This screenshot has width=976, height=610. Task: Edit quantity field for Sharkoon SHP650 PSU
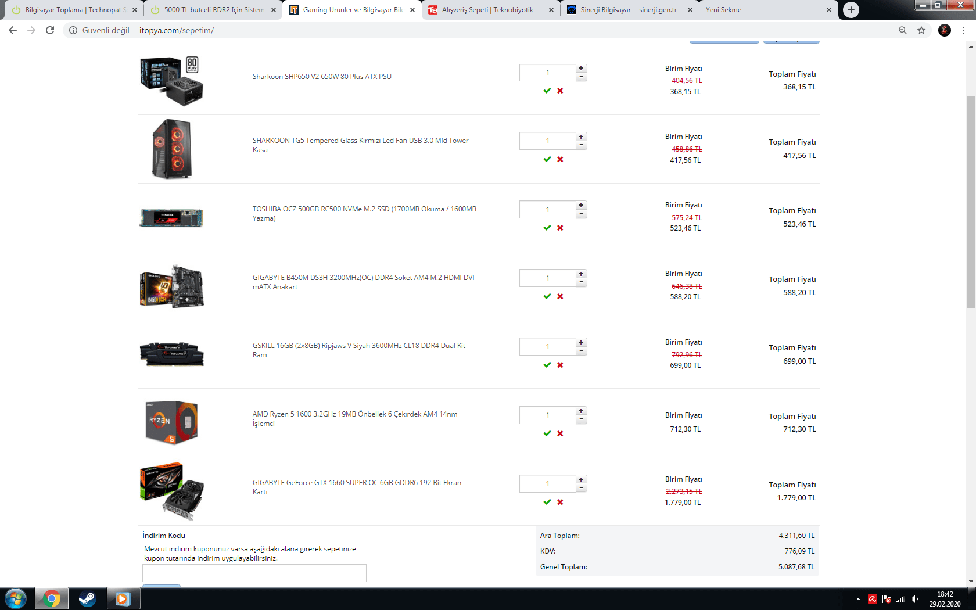(x=547, y=73)
